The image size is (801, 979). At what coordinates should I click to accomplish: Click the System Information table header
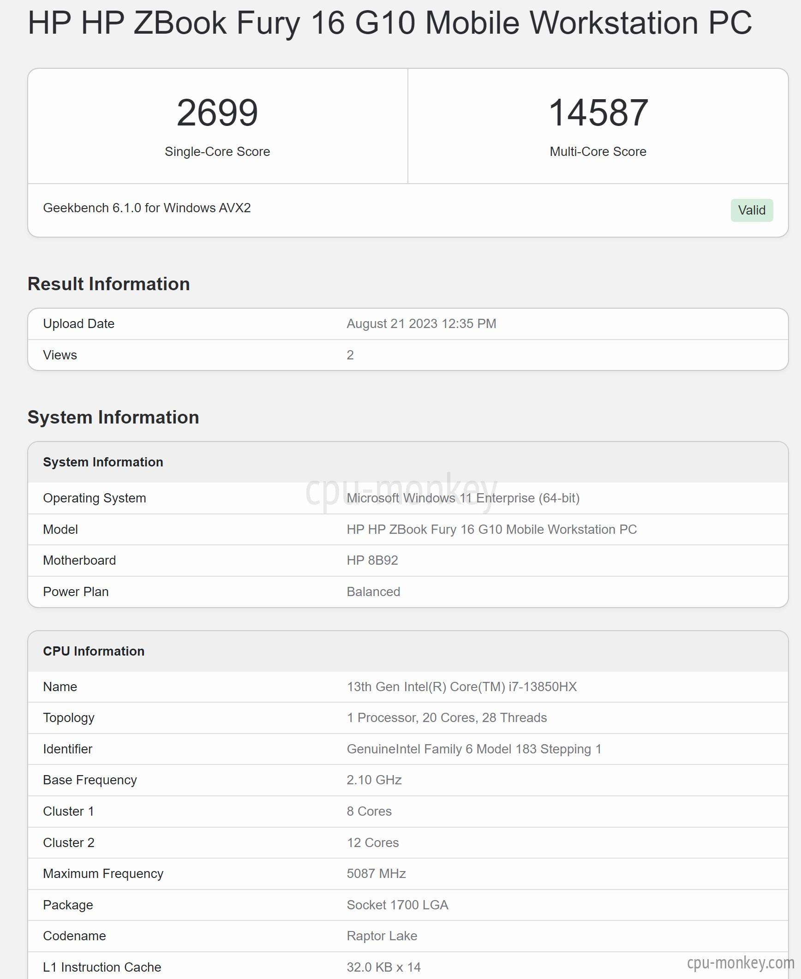103,462
